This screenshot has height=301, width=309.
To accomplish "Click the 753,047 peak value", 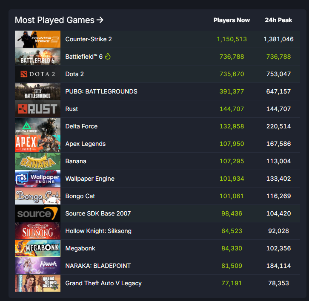I will click(x=278, y=74).
